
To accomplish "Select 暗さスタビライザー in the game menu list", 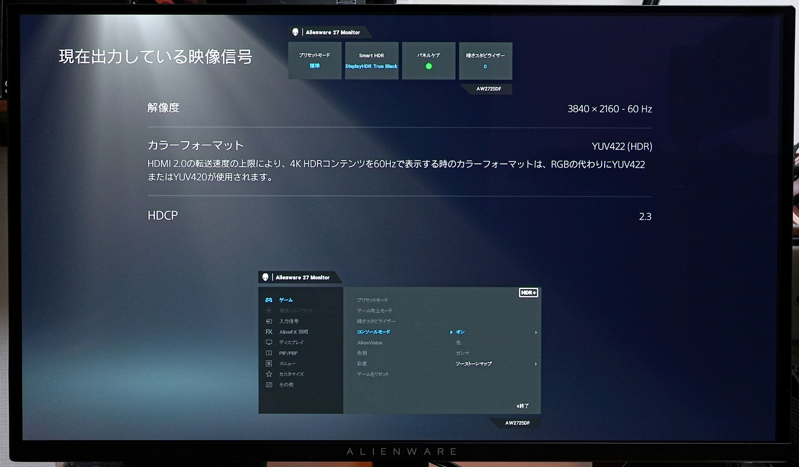I will [x=376, y=321].
